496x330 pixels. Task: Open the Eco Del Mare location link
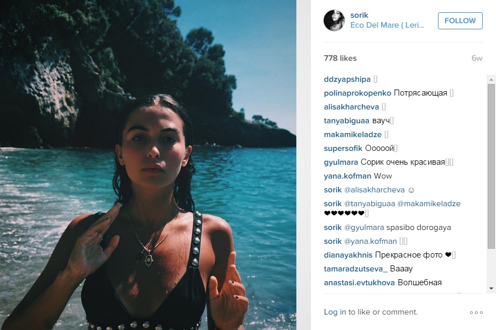click(387, 25)
